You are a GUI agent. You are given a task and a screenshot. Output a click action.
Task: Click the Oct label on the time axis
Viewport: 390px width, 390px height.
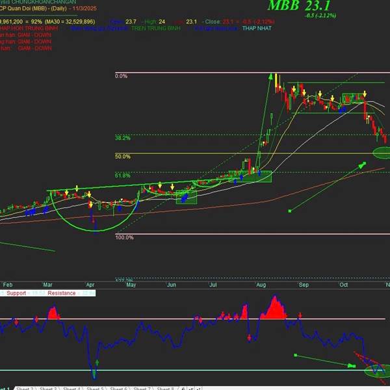point(343,285)
